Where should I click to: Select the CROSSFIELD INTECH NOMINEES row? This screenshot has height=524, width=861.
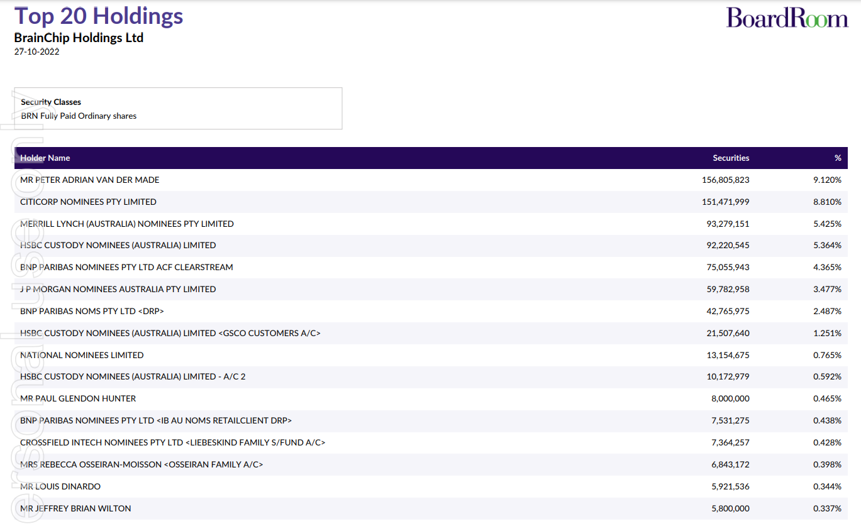[172, 442]
